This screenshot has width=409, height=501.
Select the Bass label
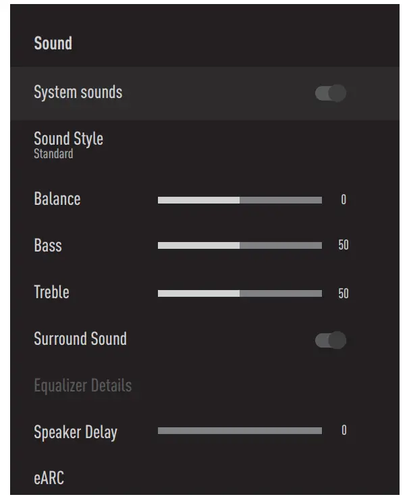(47, 245)
